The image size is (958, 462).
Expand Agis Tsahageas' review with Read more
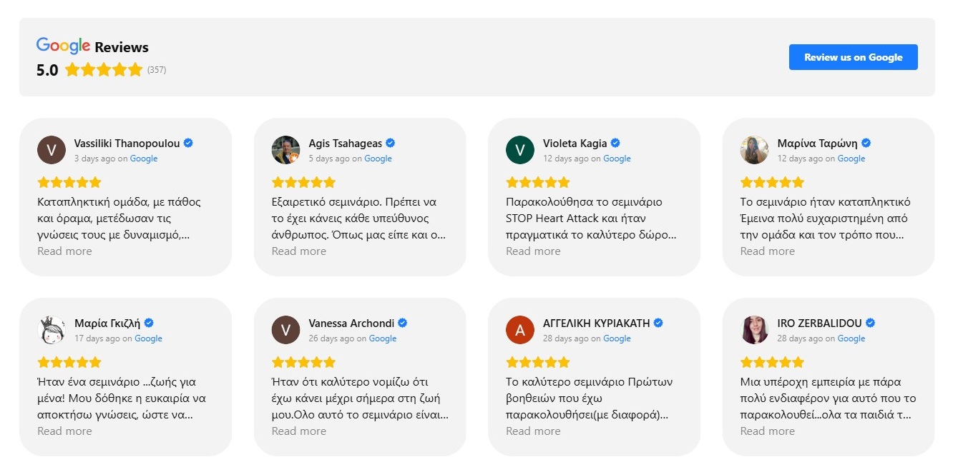coord(299,251)
